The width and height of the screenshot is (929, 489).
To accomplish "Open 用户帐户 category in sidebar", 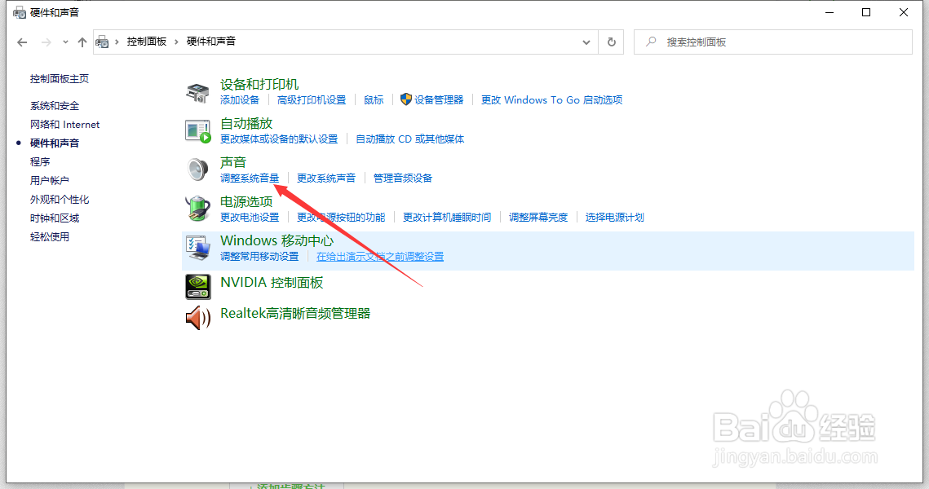I will click(x=49, y=181).
